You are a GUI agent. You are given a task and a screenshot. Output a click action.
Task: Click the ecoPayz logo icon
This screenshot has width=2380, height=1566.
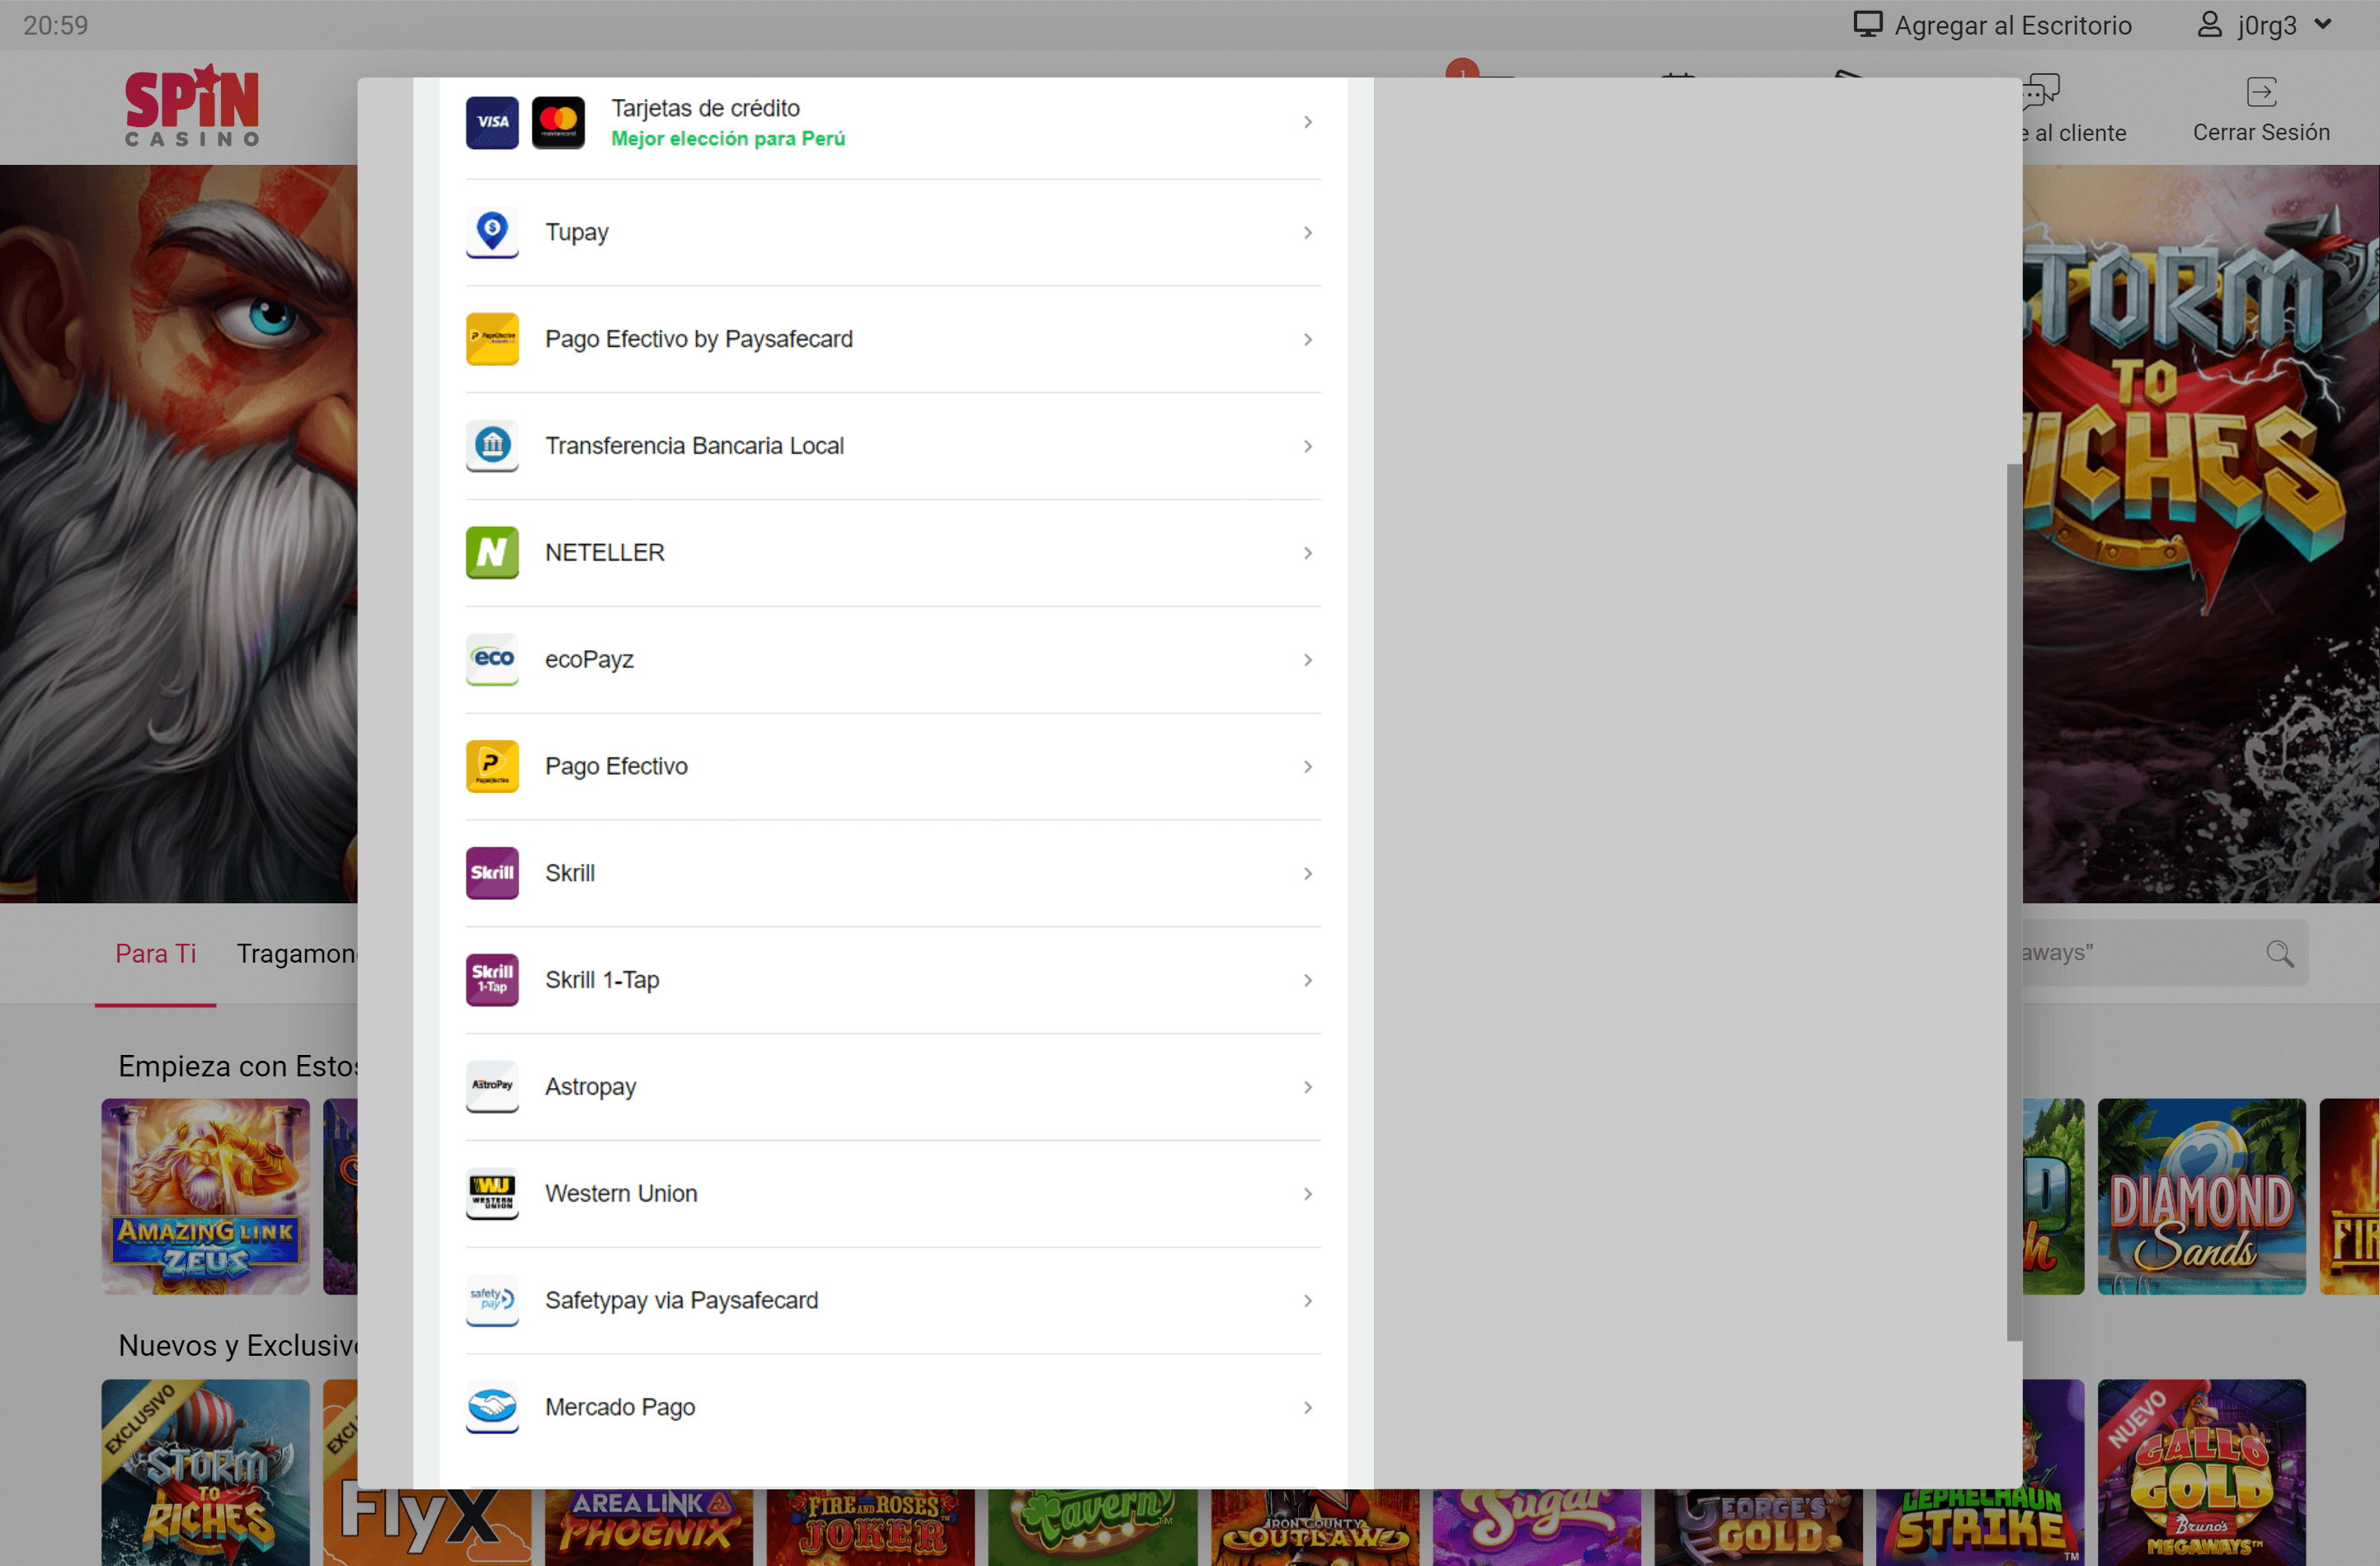492,659
